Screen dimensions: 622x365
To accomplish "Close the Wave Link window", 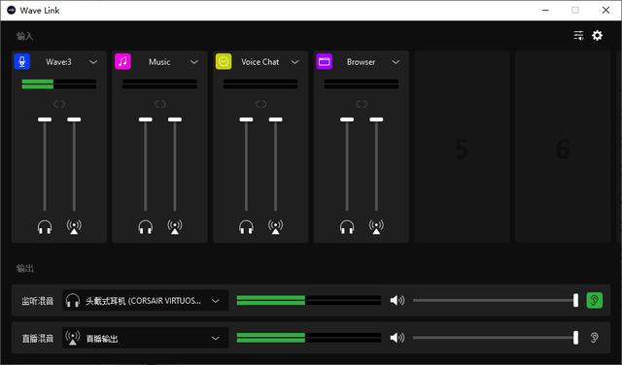I will point(605,11).
